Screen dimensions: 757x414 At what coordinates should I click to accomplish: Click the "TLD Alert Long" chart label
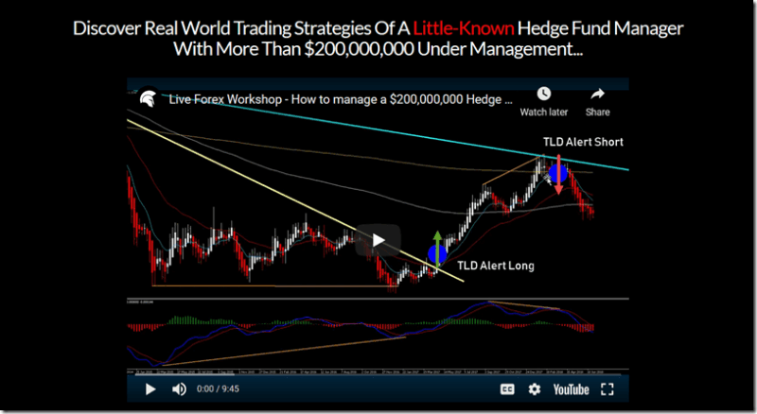click(x=496, y=266)
